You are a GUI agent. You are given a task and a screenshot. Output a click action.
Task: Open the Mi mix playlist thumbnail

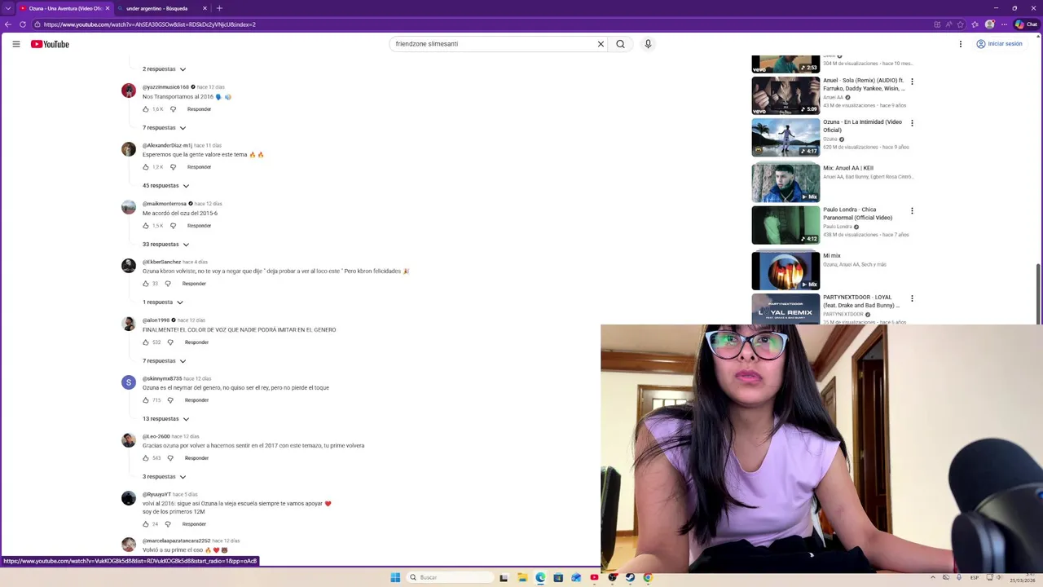pos(786,271)
